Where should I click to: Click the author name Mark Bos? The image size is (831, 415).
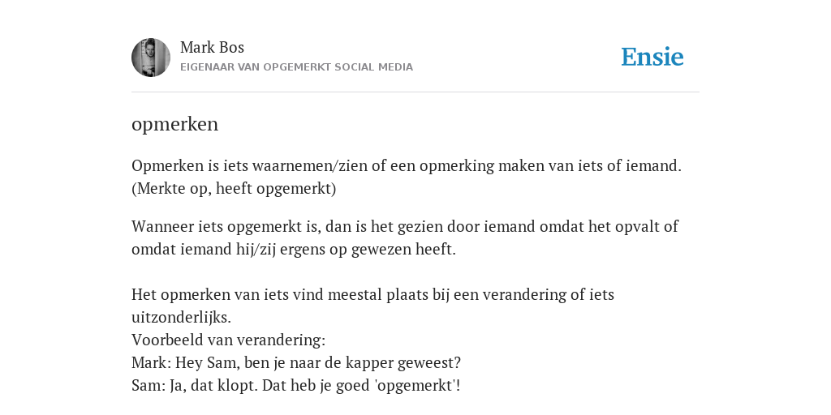tap(212, 47)
